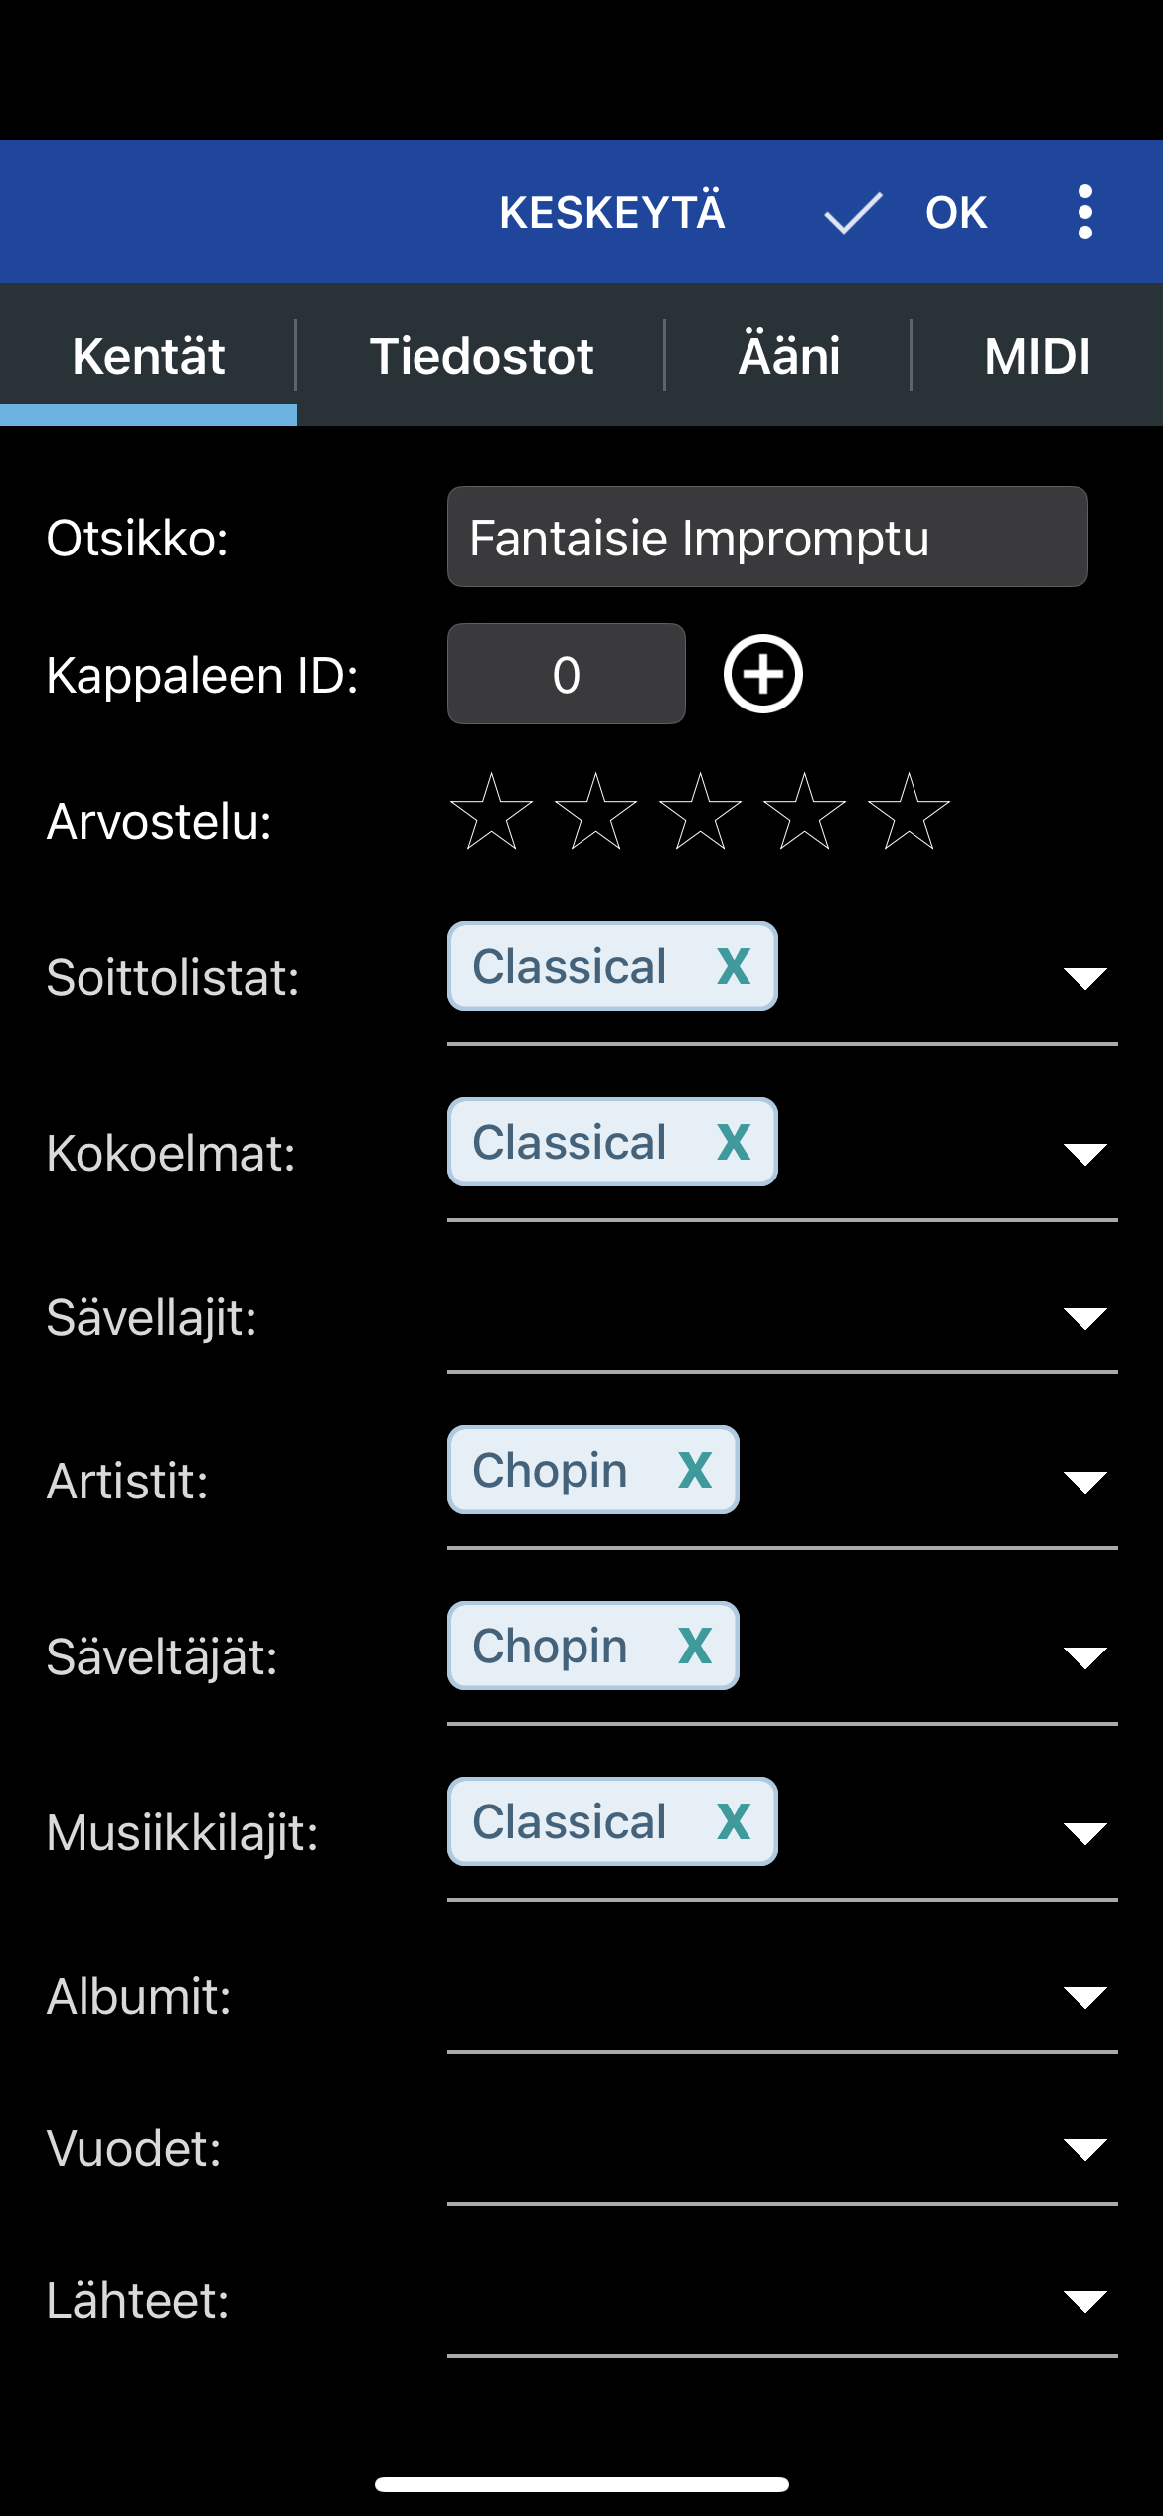Switch to the MIDI tab
1163x2516 pixels.
tap(1038, 356)
